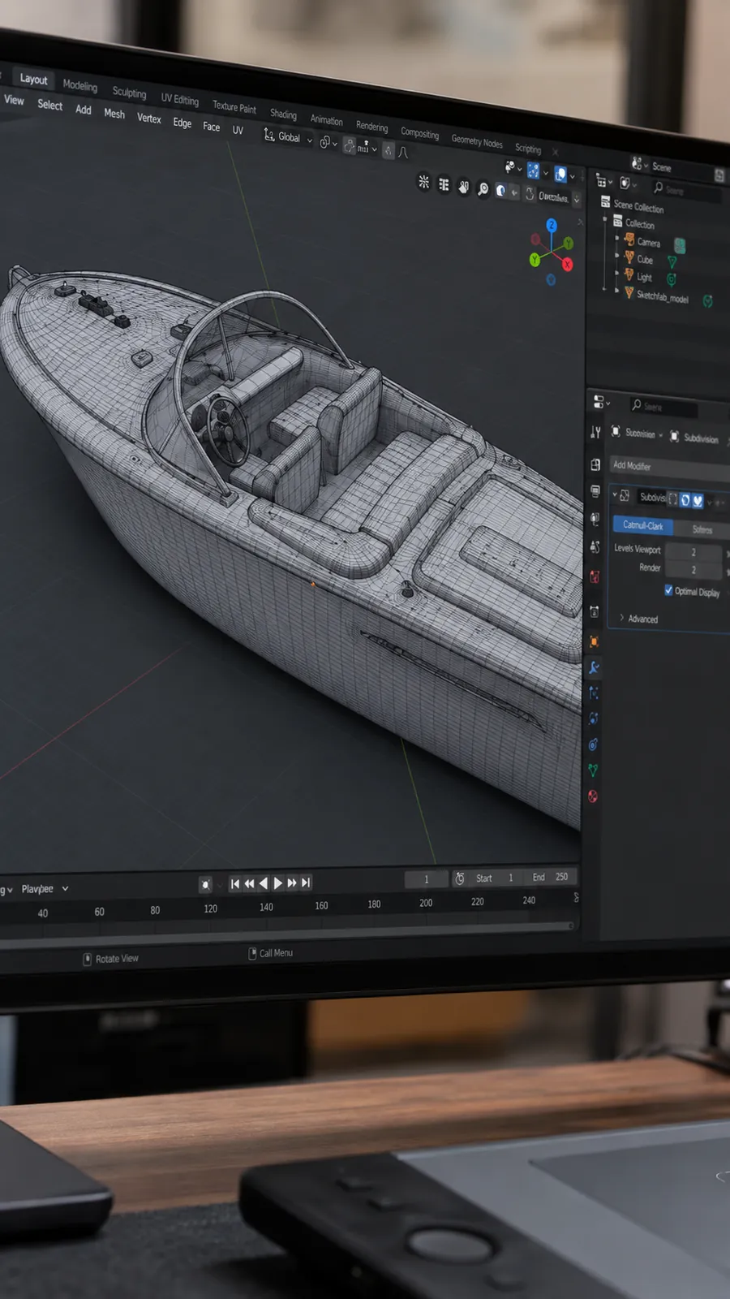
Task: Select the Cube object in outliner
Action: tap(645, 260)
